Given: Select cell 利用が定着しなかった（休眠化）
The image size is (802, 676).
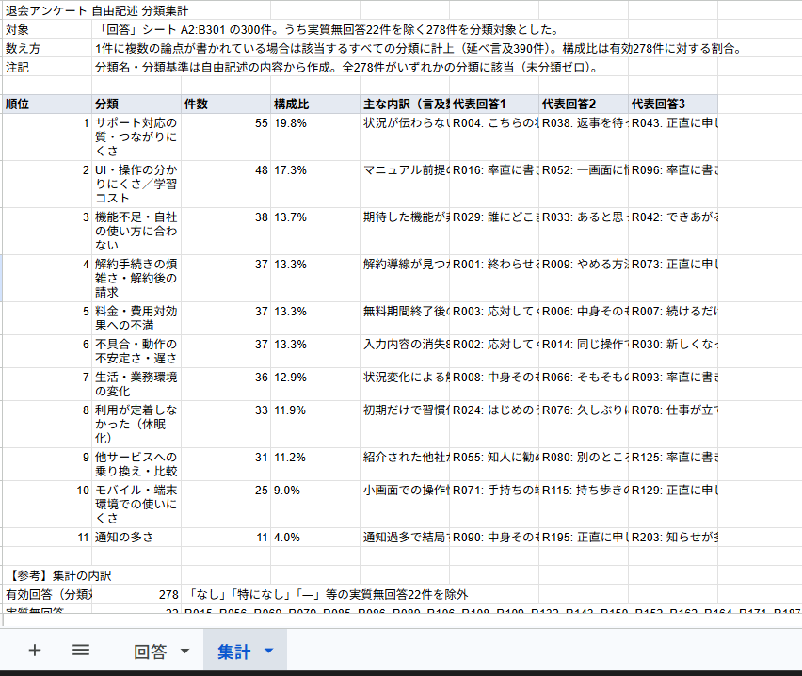Looking at the screenshot, I should (x=136, y=424).
